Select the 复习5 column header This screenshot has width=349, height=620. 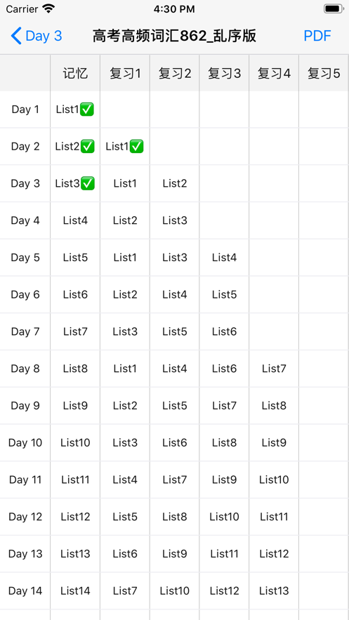324,73
